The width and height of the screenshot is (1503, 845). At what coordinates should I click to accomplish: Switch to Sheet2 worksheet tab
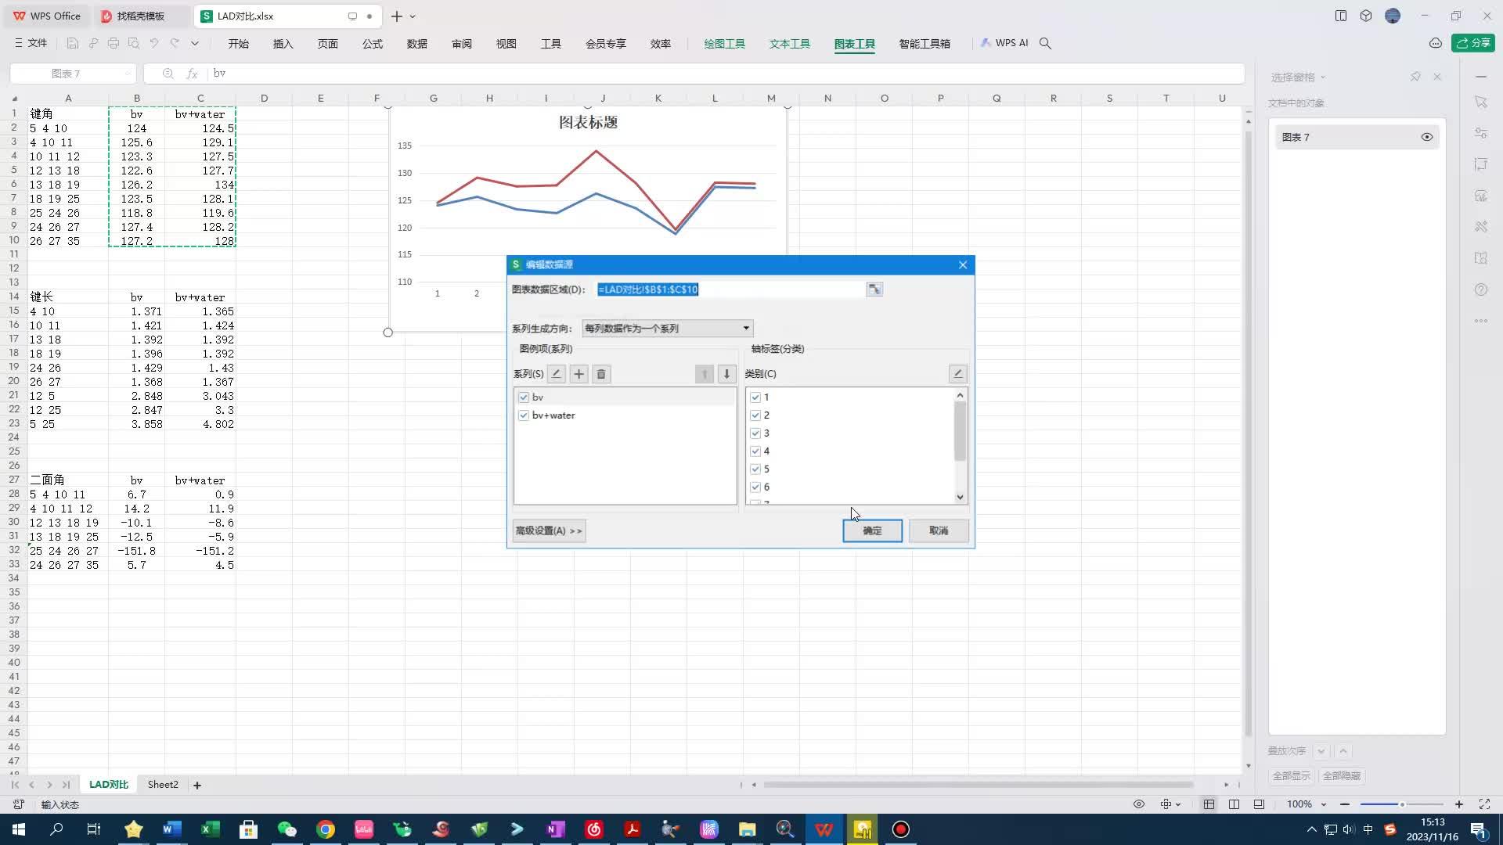163,785
